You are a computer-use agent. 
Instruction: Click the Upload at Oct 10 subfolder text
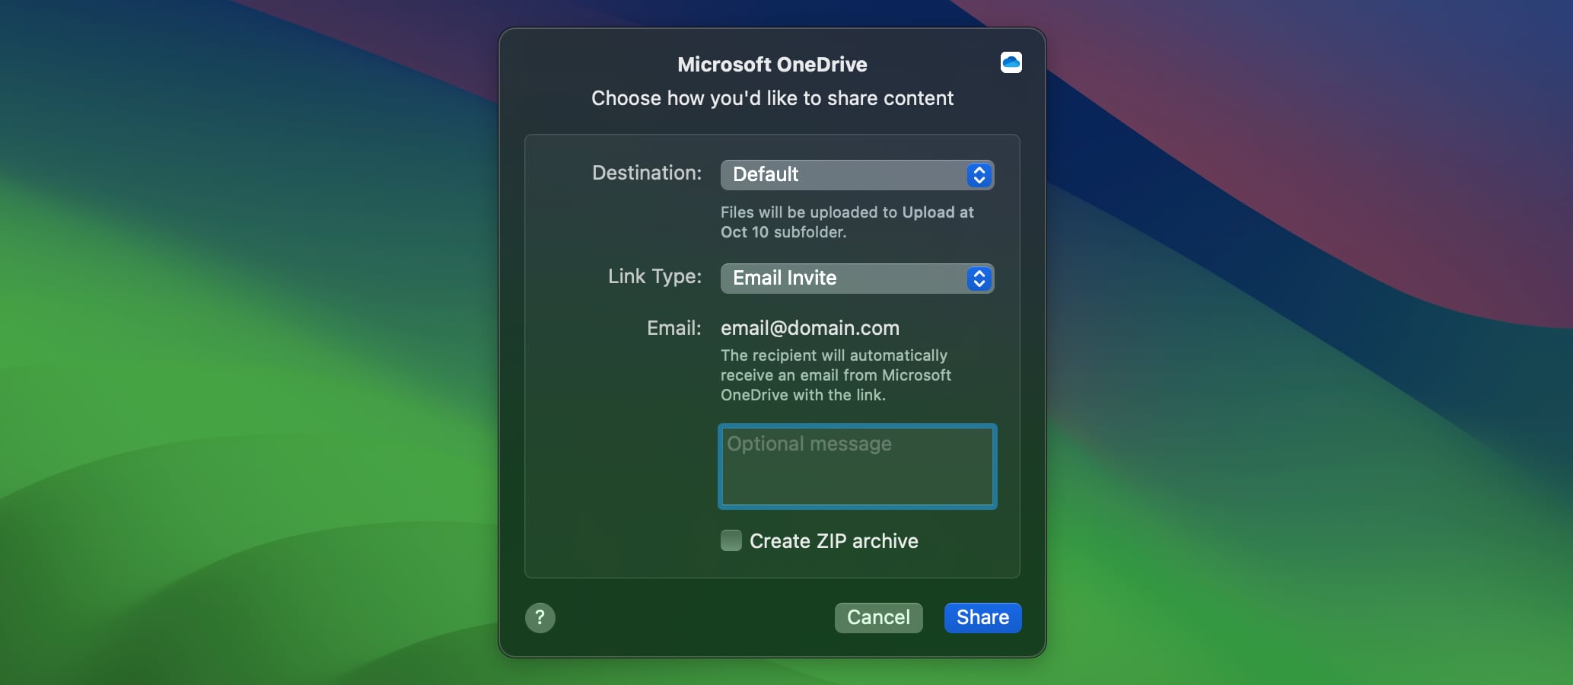[x=846, y=222]
